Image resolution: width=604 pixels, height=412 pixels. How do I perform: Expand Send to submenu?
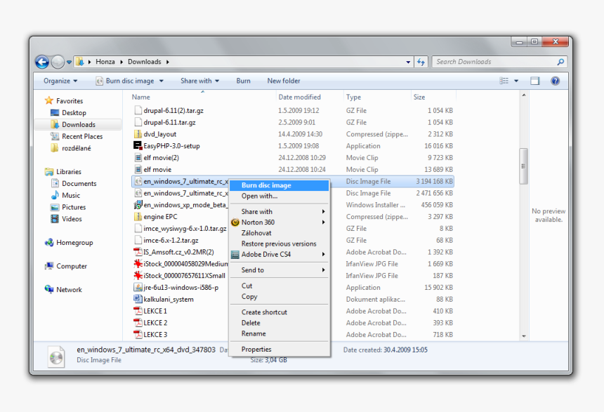point(280,270)
